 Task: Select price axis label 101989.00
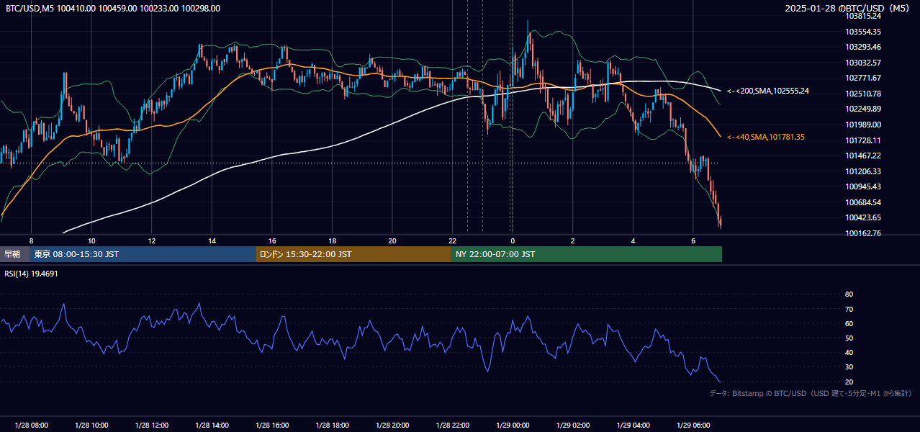click(x=863, y=125)
